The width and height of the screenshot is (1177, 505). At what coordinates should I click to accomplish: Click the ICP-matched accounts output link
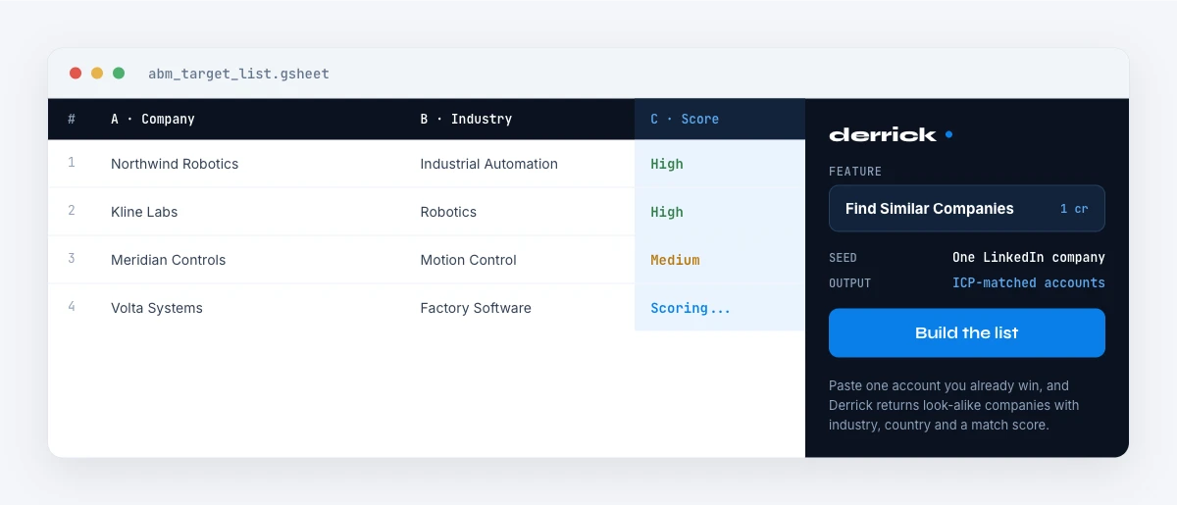(1029, 282)
